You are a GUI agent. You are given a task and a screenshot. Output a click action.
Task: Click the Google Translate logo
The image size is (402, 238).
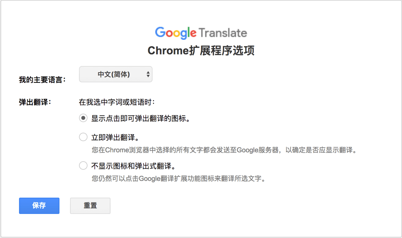201,33
